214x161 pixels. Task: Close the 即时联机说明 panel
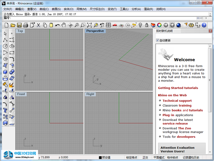210,31
